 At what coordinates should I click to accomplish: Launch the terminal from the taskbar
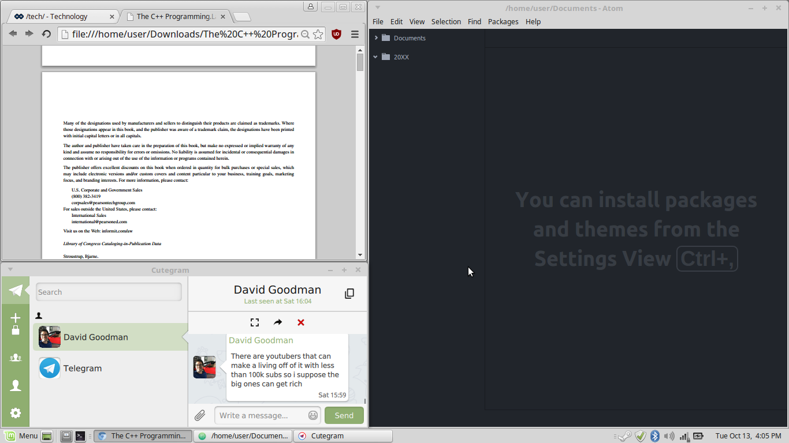coord(80,436)
